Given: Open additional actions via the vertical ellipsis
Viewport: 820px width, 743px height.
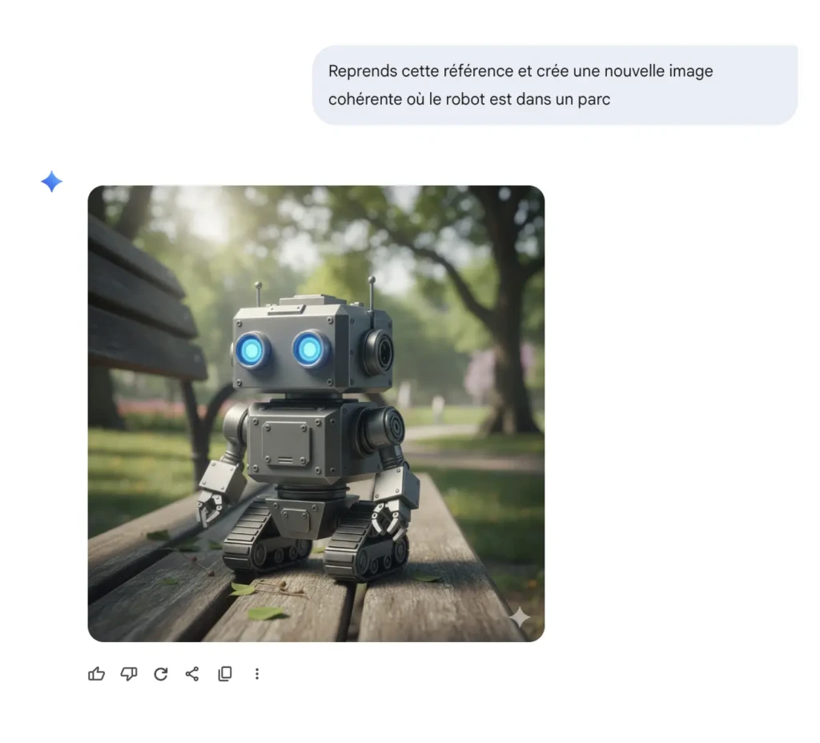Looking at the screenshot, I should pyautogui.click(x=257, y=673).
